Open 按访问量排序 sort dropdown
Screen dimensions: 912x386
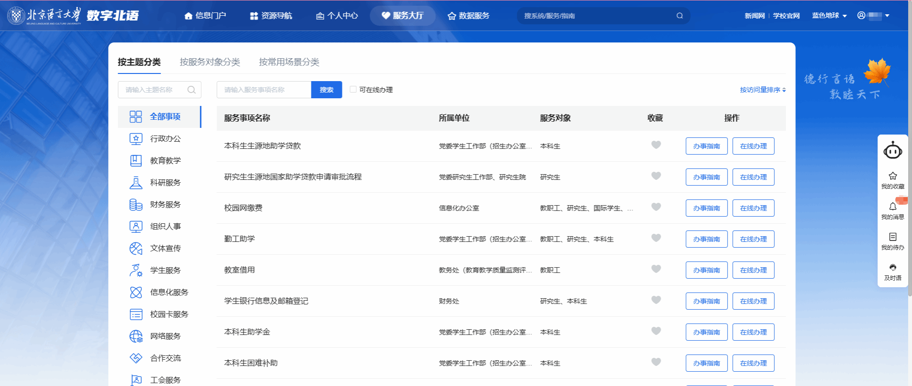pos(763,90)
